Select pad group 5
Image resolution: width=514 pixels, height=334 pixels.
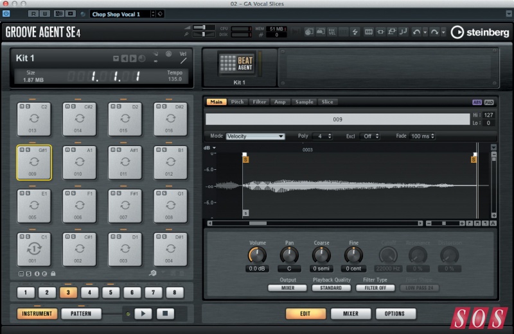pyautogui.click(x=111, y=293)
